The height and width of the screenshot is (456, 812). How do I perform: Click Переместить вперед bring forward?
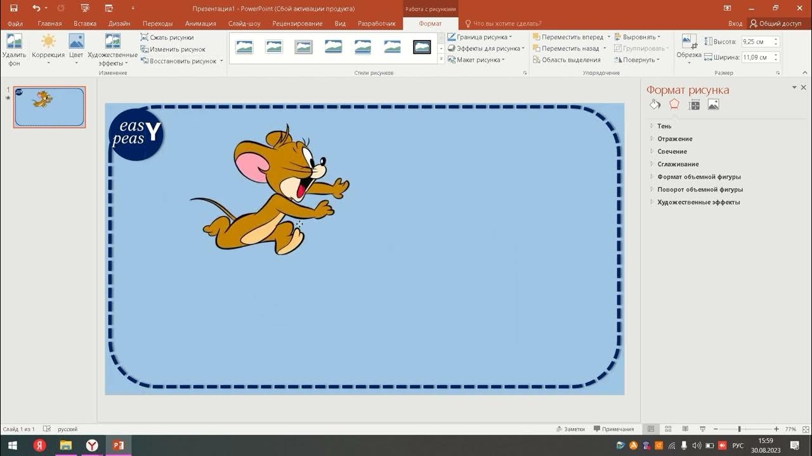(568, 37)
